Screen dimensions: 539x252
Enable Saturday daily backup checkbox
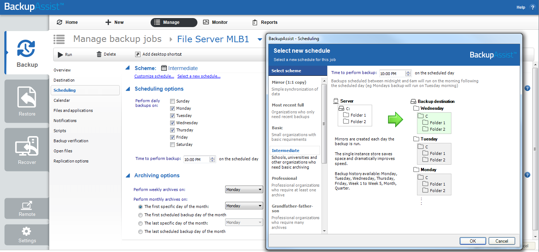(172, 144)
